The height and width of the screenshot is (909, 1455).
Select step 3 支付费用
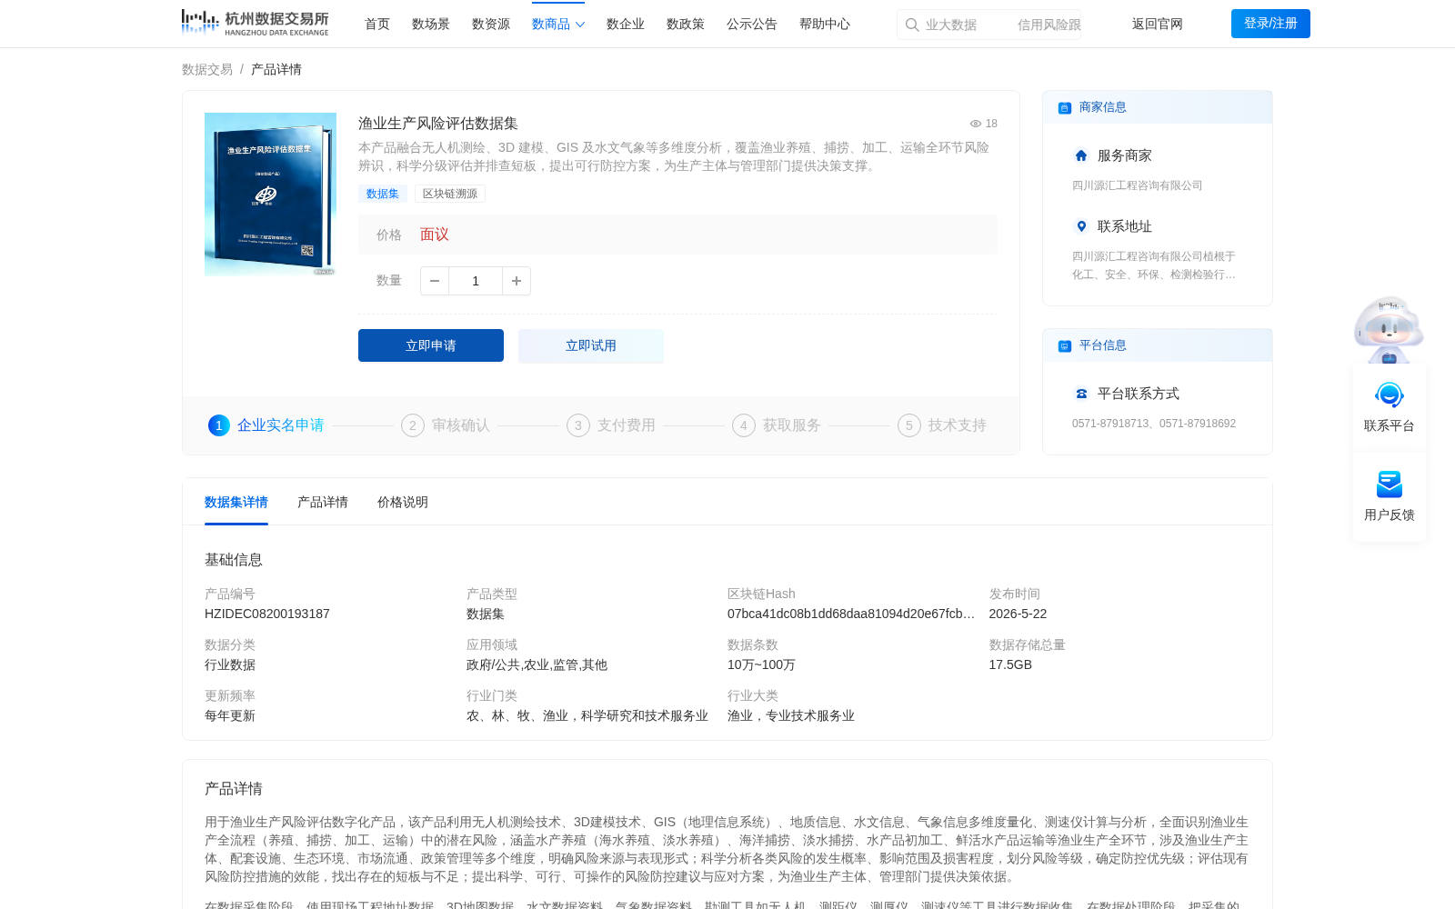pyautogui.click(x=611, y=425)
